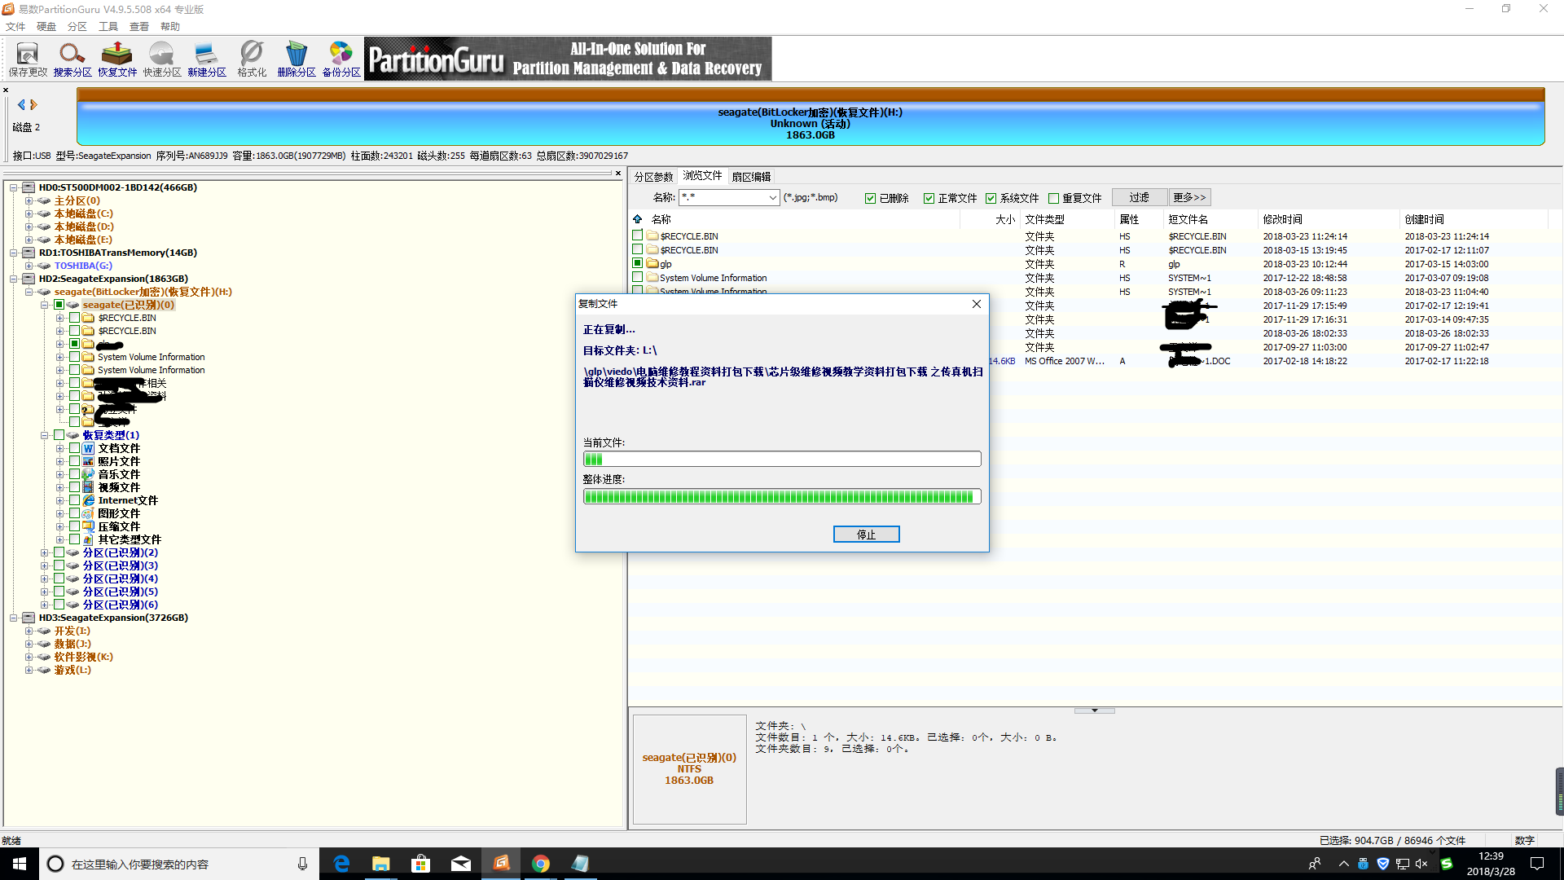Switch to the 分区参数 tab
The height and width of the screenshot is (880, 1564).
[x=653, y=177]
